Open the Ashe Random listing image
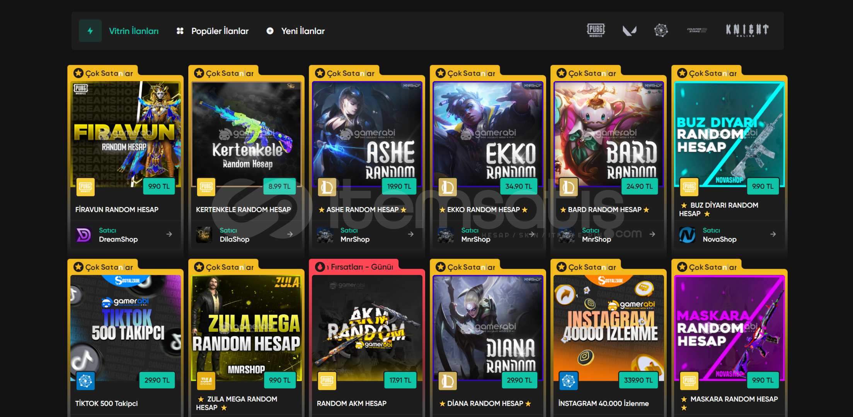Screen dimensions: 853x417 (x=367, y=134)
